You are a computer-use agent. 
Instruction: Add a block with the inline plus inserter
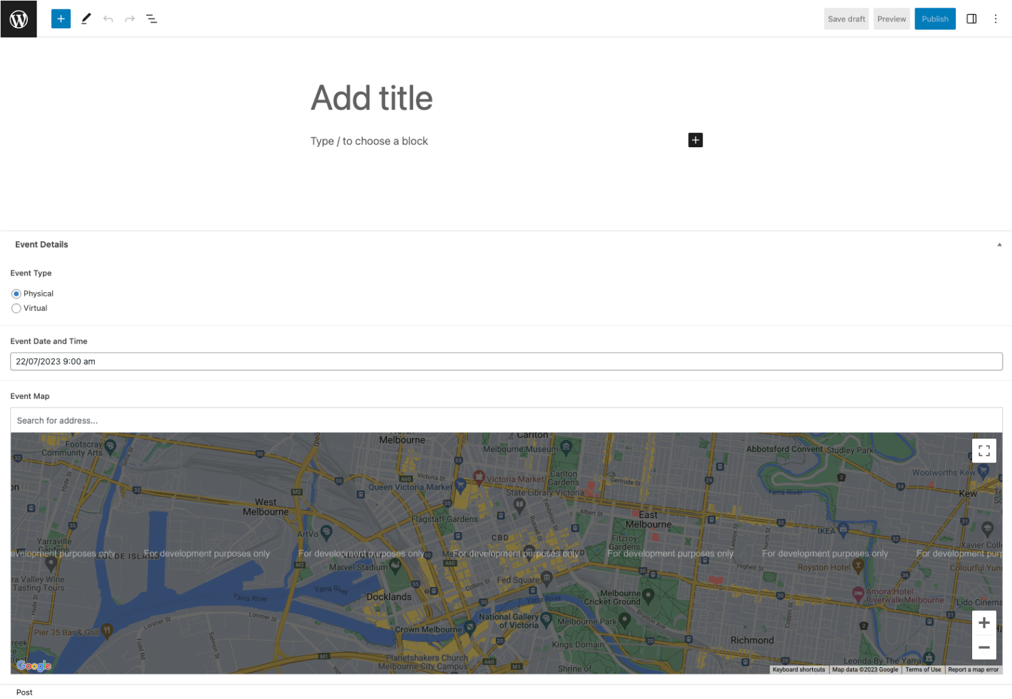695,140
